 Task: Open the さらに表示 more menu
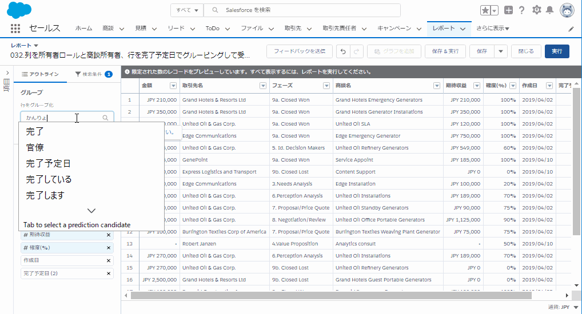tap(493, 28)
